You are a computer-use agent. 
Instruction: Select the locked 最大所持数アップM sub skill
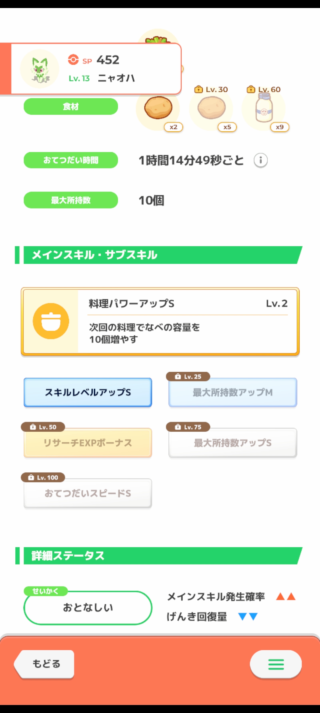point(233,392)
